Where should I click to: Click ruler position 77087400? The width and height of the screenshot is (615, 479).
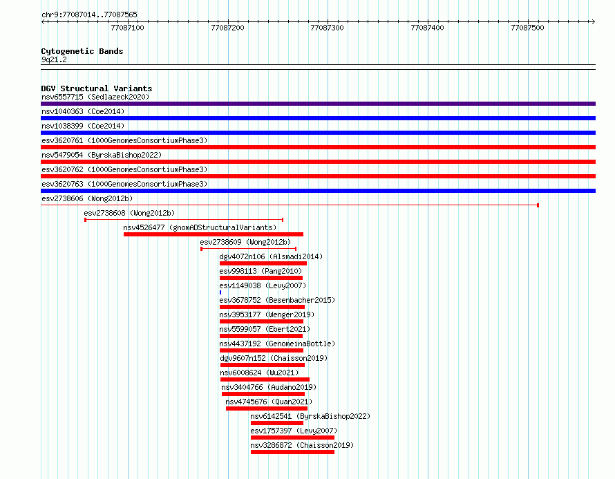coord(427,28)
